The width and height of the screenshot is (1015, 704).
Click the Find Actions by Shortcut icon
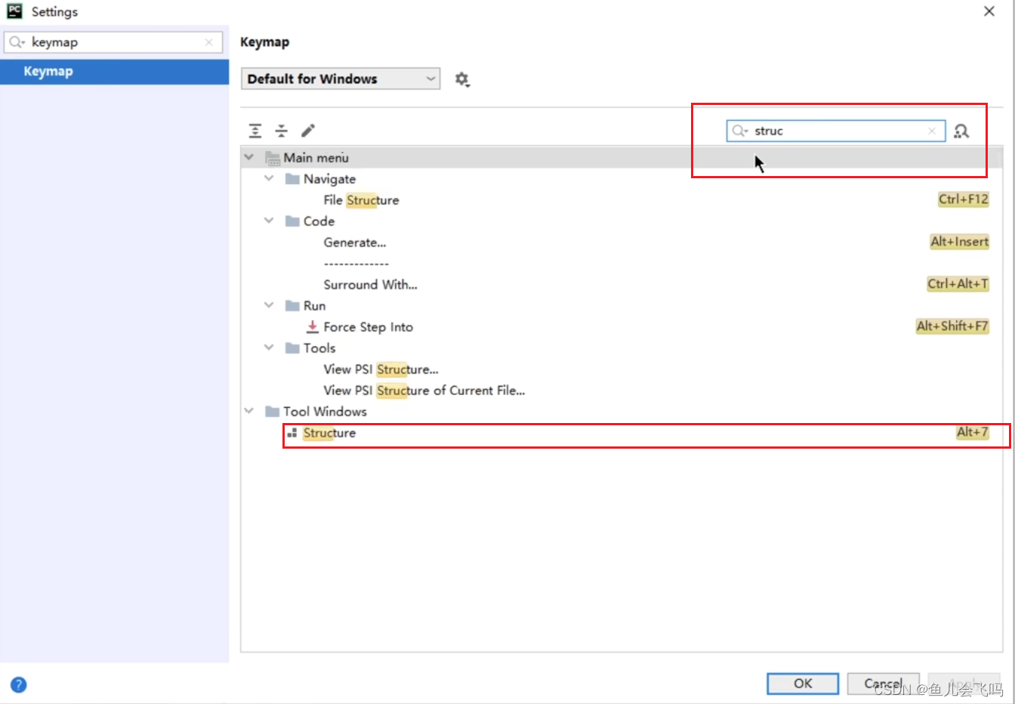961,131
